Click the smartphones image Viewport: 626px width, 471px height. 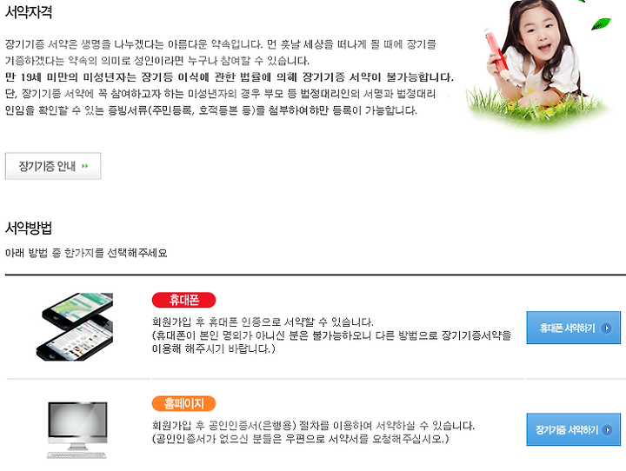[x=76, y=327]
